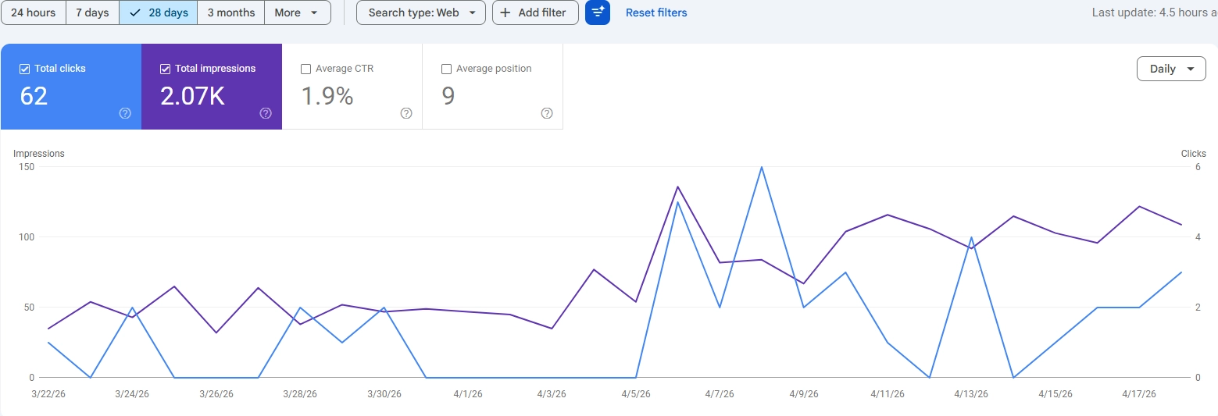
Task: Click help icon on Total clicks card
Action: point(125,113)
